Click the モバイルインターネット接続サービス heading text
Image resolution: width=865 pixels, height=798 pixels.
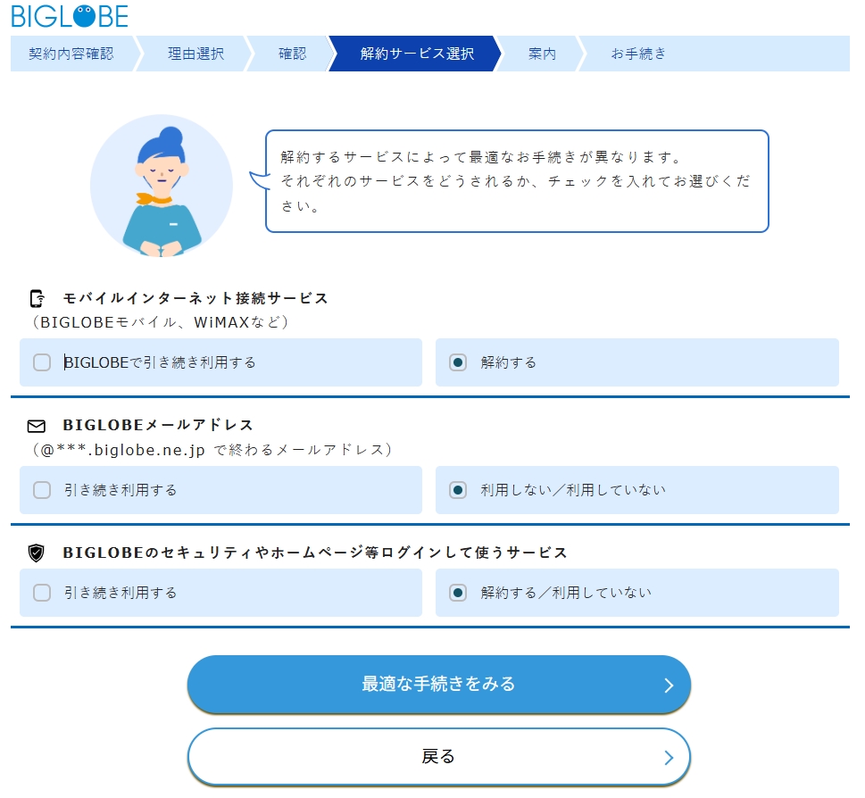pyautogui.click(x=195, y=298)
